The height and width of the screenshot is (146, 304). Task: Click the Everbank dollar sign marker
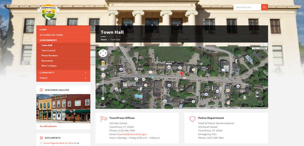pyautogui.click(x=193, y=101)
